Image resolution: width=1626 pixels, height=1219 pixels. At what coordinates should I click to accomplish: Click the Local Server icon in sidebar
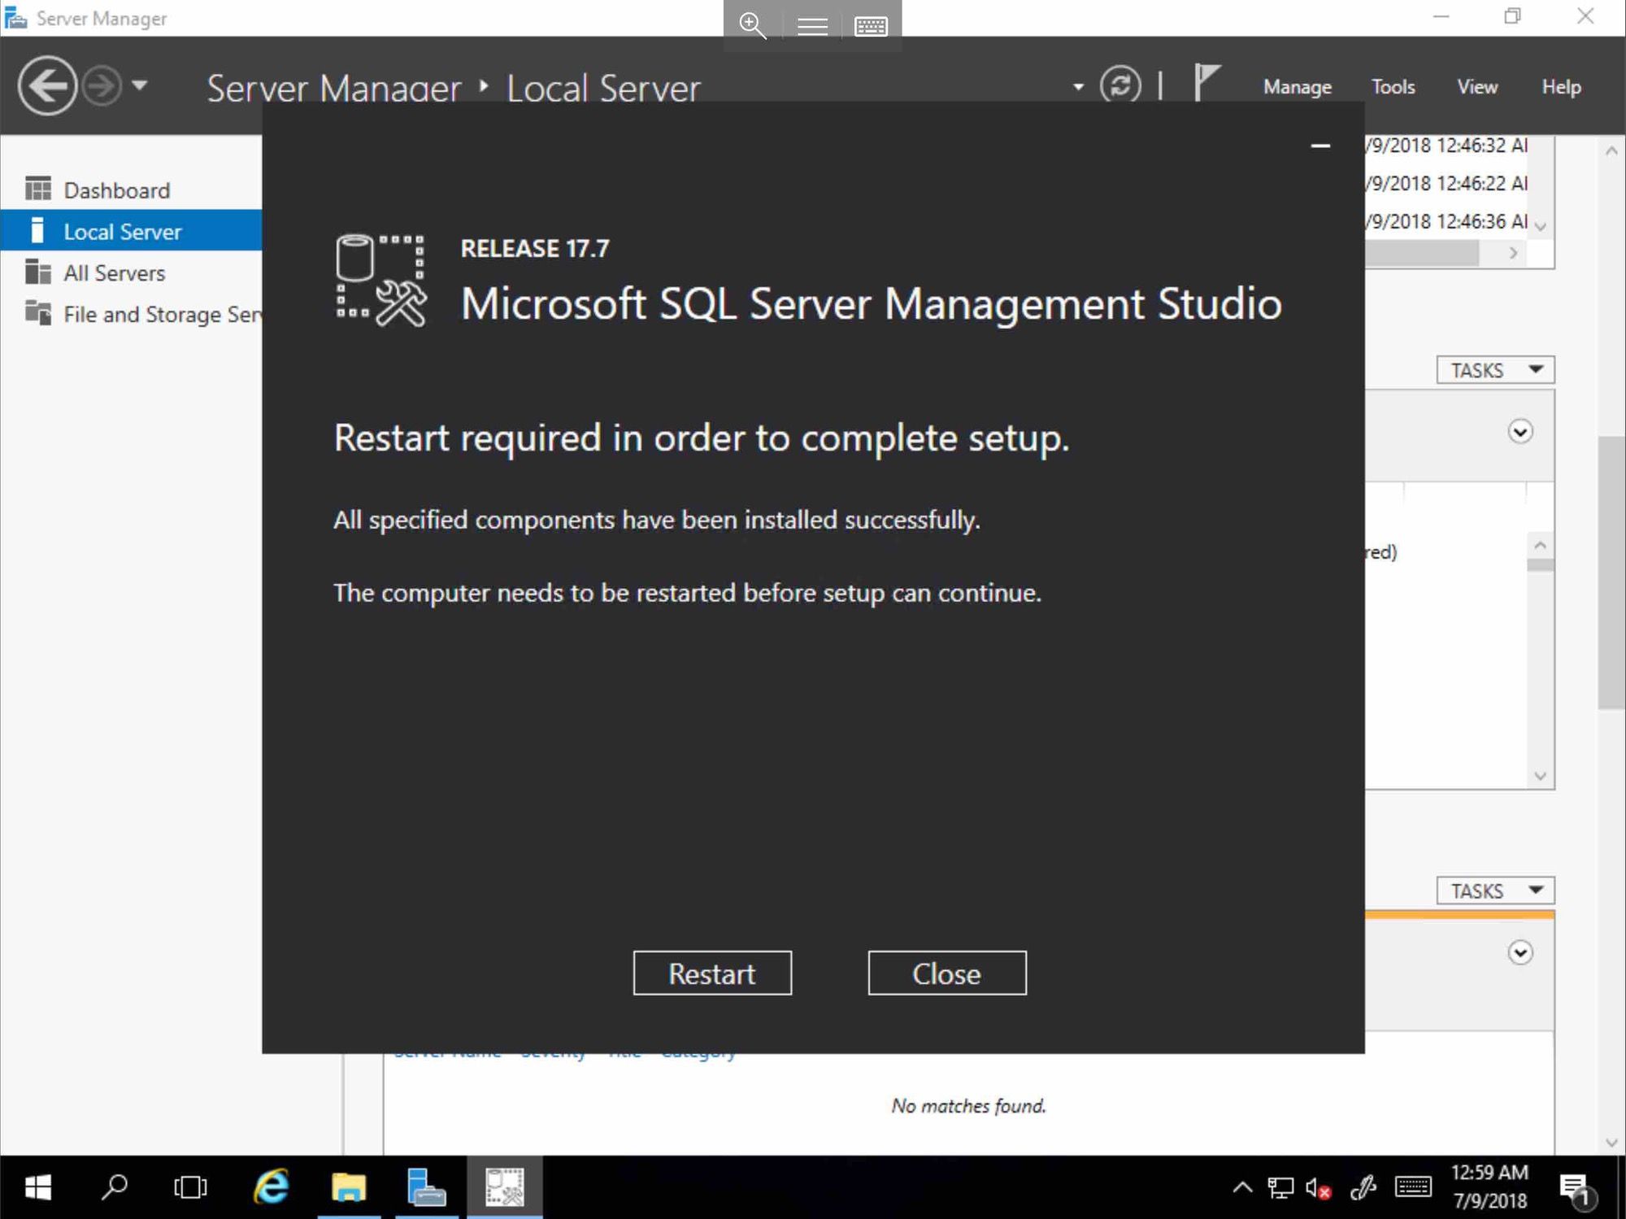35,230
